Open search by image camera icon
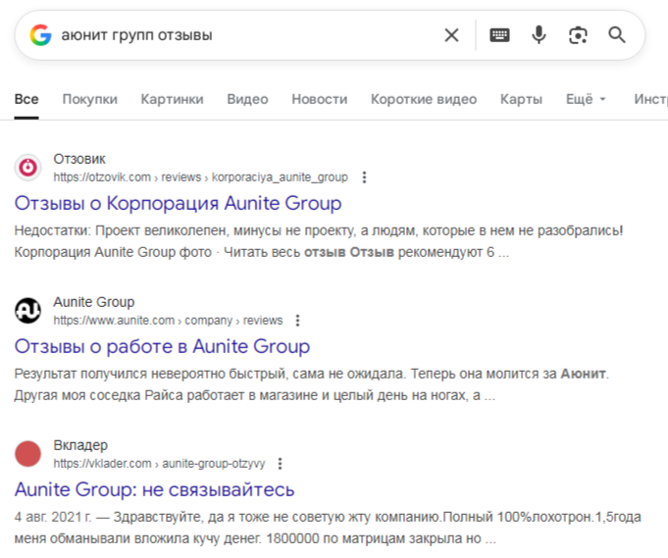The height and width of the screenshot is (558, 668). coord(578,35)
